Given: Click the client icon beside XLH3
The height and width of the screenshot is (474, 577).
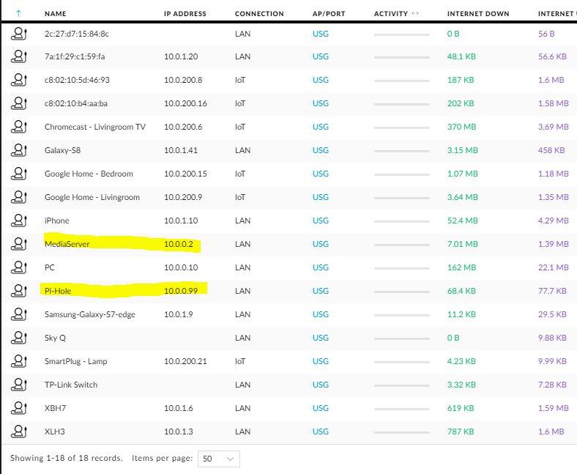Looking at the screenshot, I should [x=19, y=432].
